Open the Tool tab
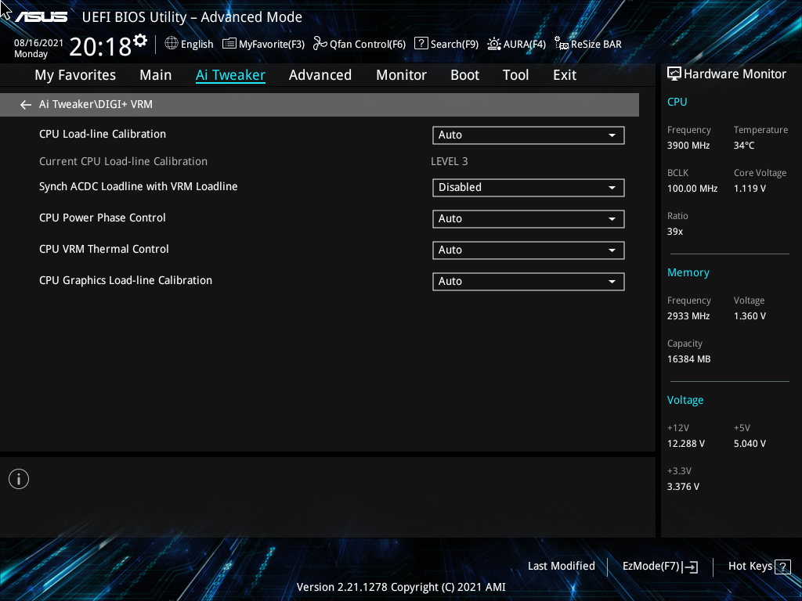 click(x=515, y=75)
